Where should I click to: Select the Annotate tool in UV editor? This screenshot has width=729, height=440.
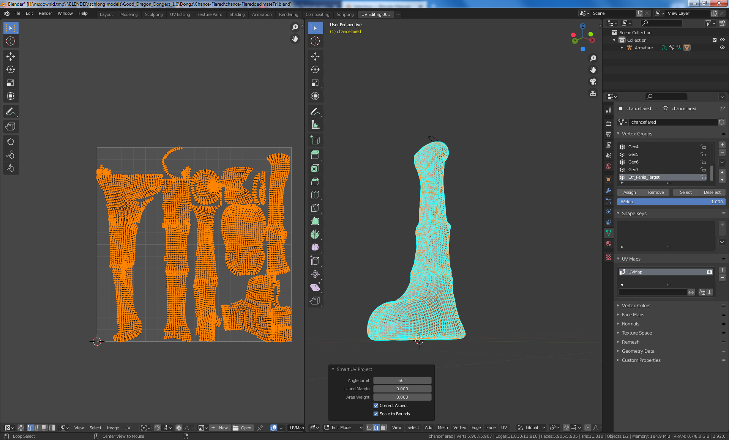click(11, 112)
